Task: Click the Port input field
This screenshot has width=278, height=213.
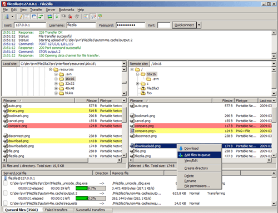Action: click(x=164, y=25)
